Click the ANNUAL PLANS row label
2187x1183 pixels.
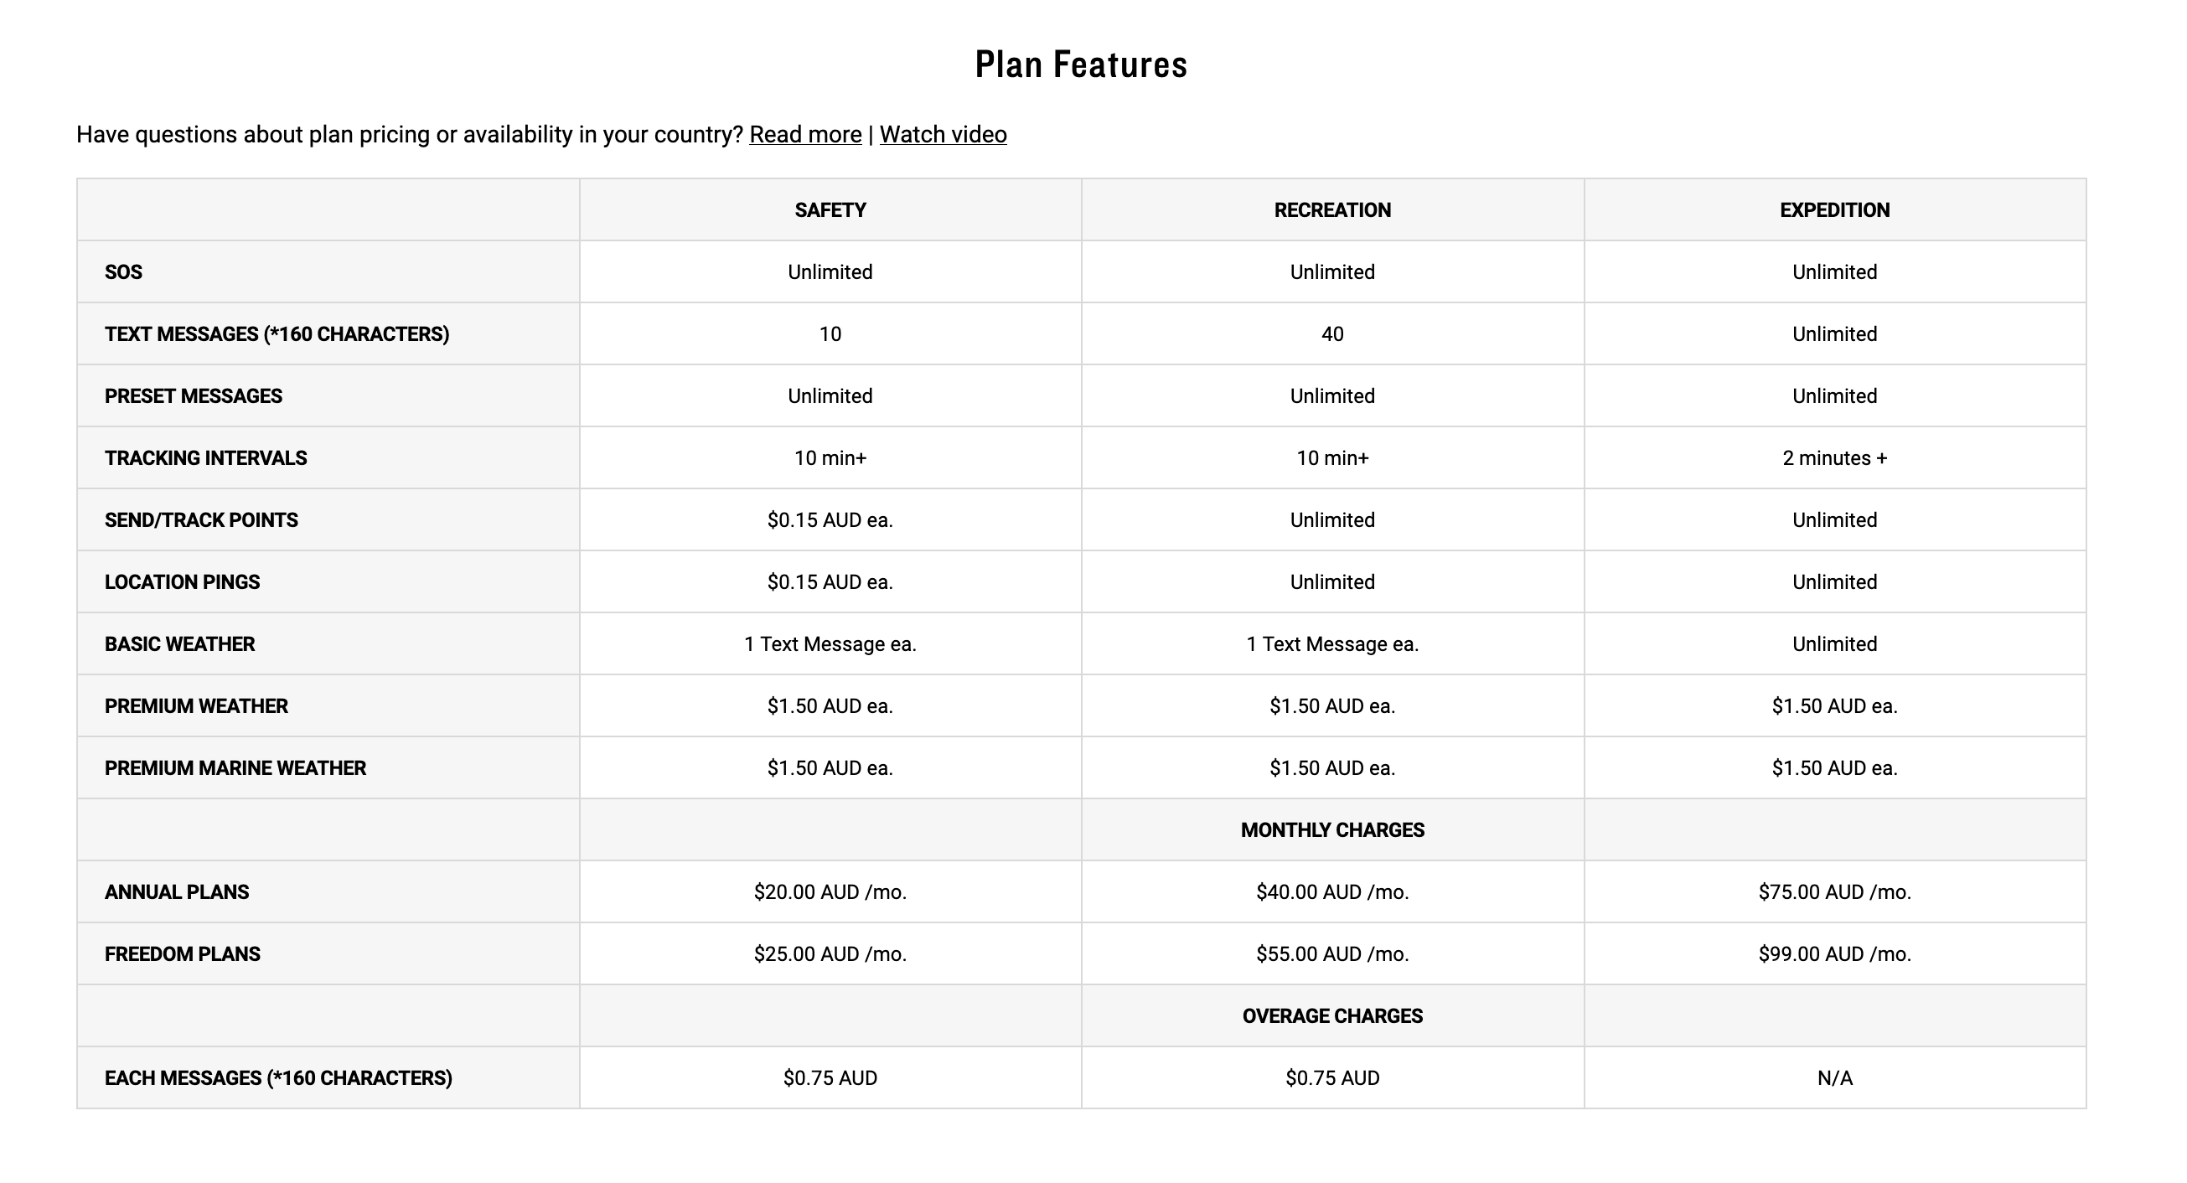click(177, 891)
